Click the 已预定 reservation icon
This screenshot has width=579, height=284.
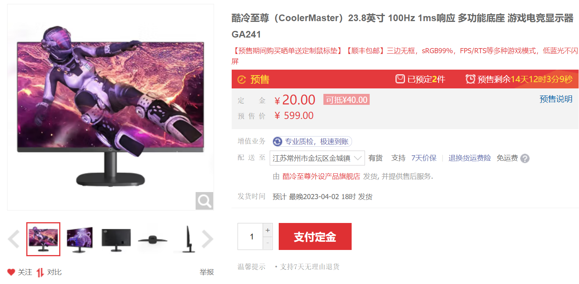pyautogui.click(x=400, y=79)
